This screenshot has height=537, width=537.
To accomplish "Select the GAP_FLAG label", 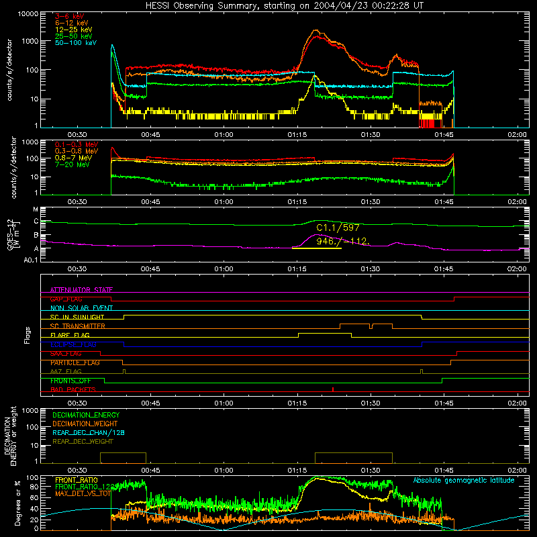I will click(66, 299).
